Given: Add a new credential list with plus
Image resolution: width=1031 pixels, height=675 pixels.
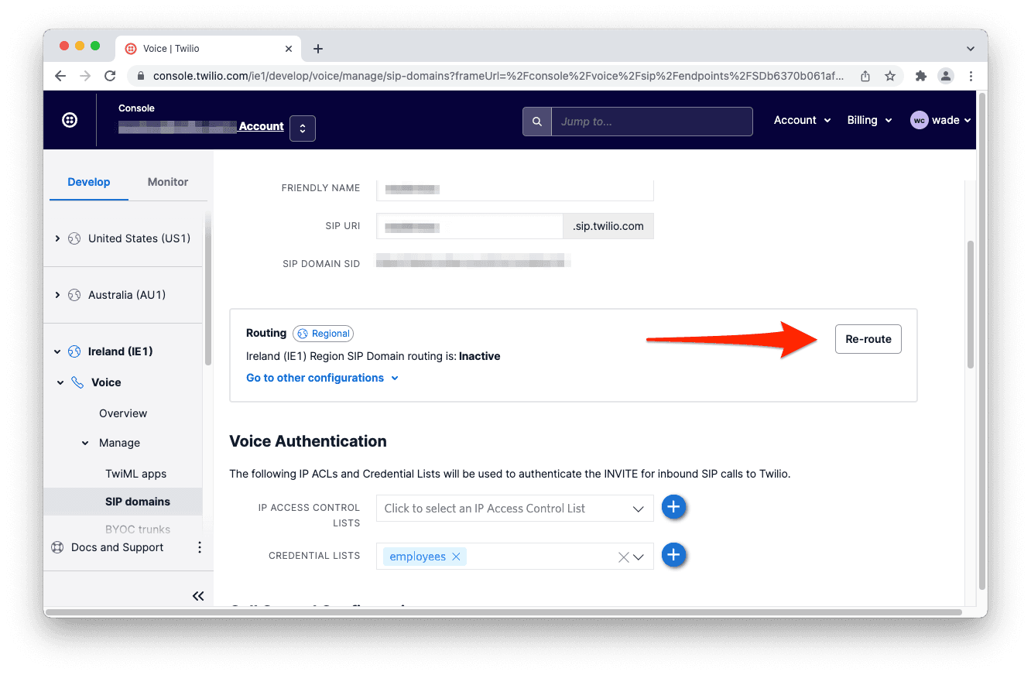Looking at the screenshot, I should (673, 555).
